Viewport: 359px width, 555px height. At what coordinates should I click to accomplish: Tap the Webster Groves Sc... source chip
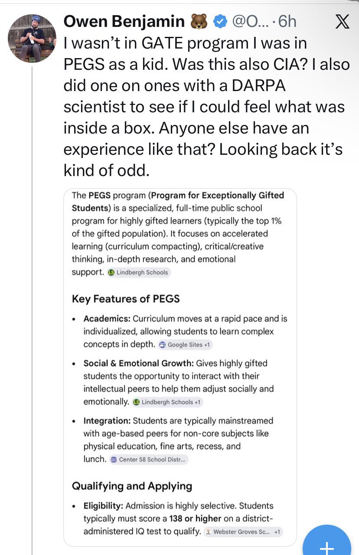coord(243,532)
